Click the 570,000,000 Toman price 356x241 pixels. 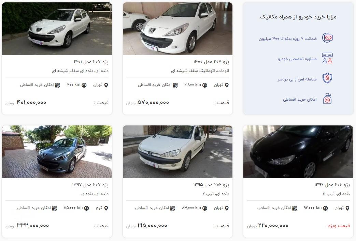click(147, 103)
